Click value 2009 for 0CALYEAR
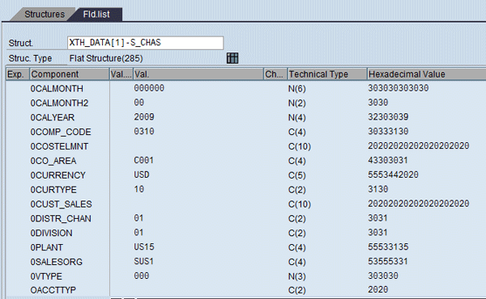 point(144,117)
